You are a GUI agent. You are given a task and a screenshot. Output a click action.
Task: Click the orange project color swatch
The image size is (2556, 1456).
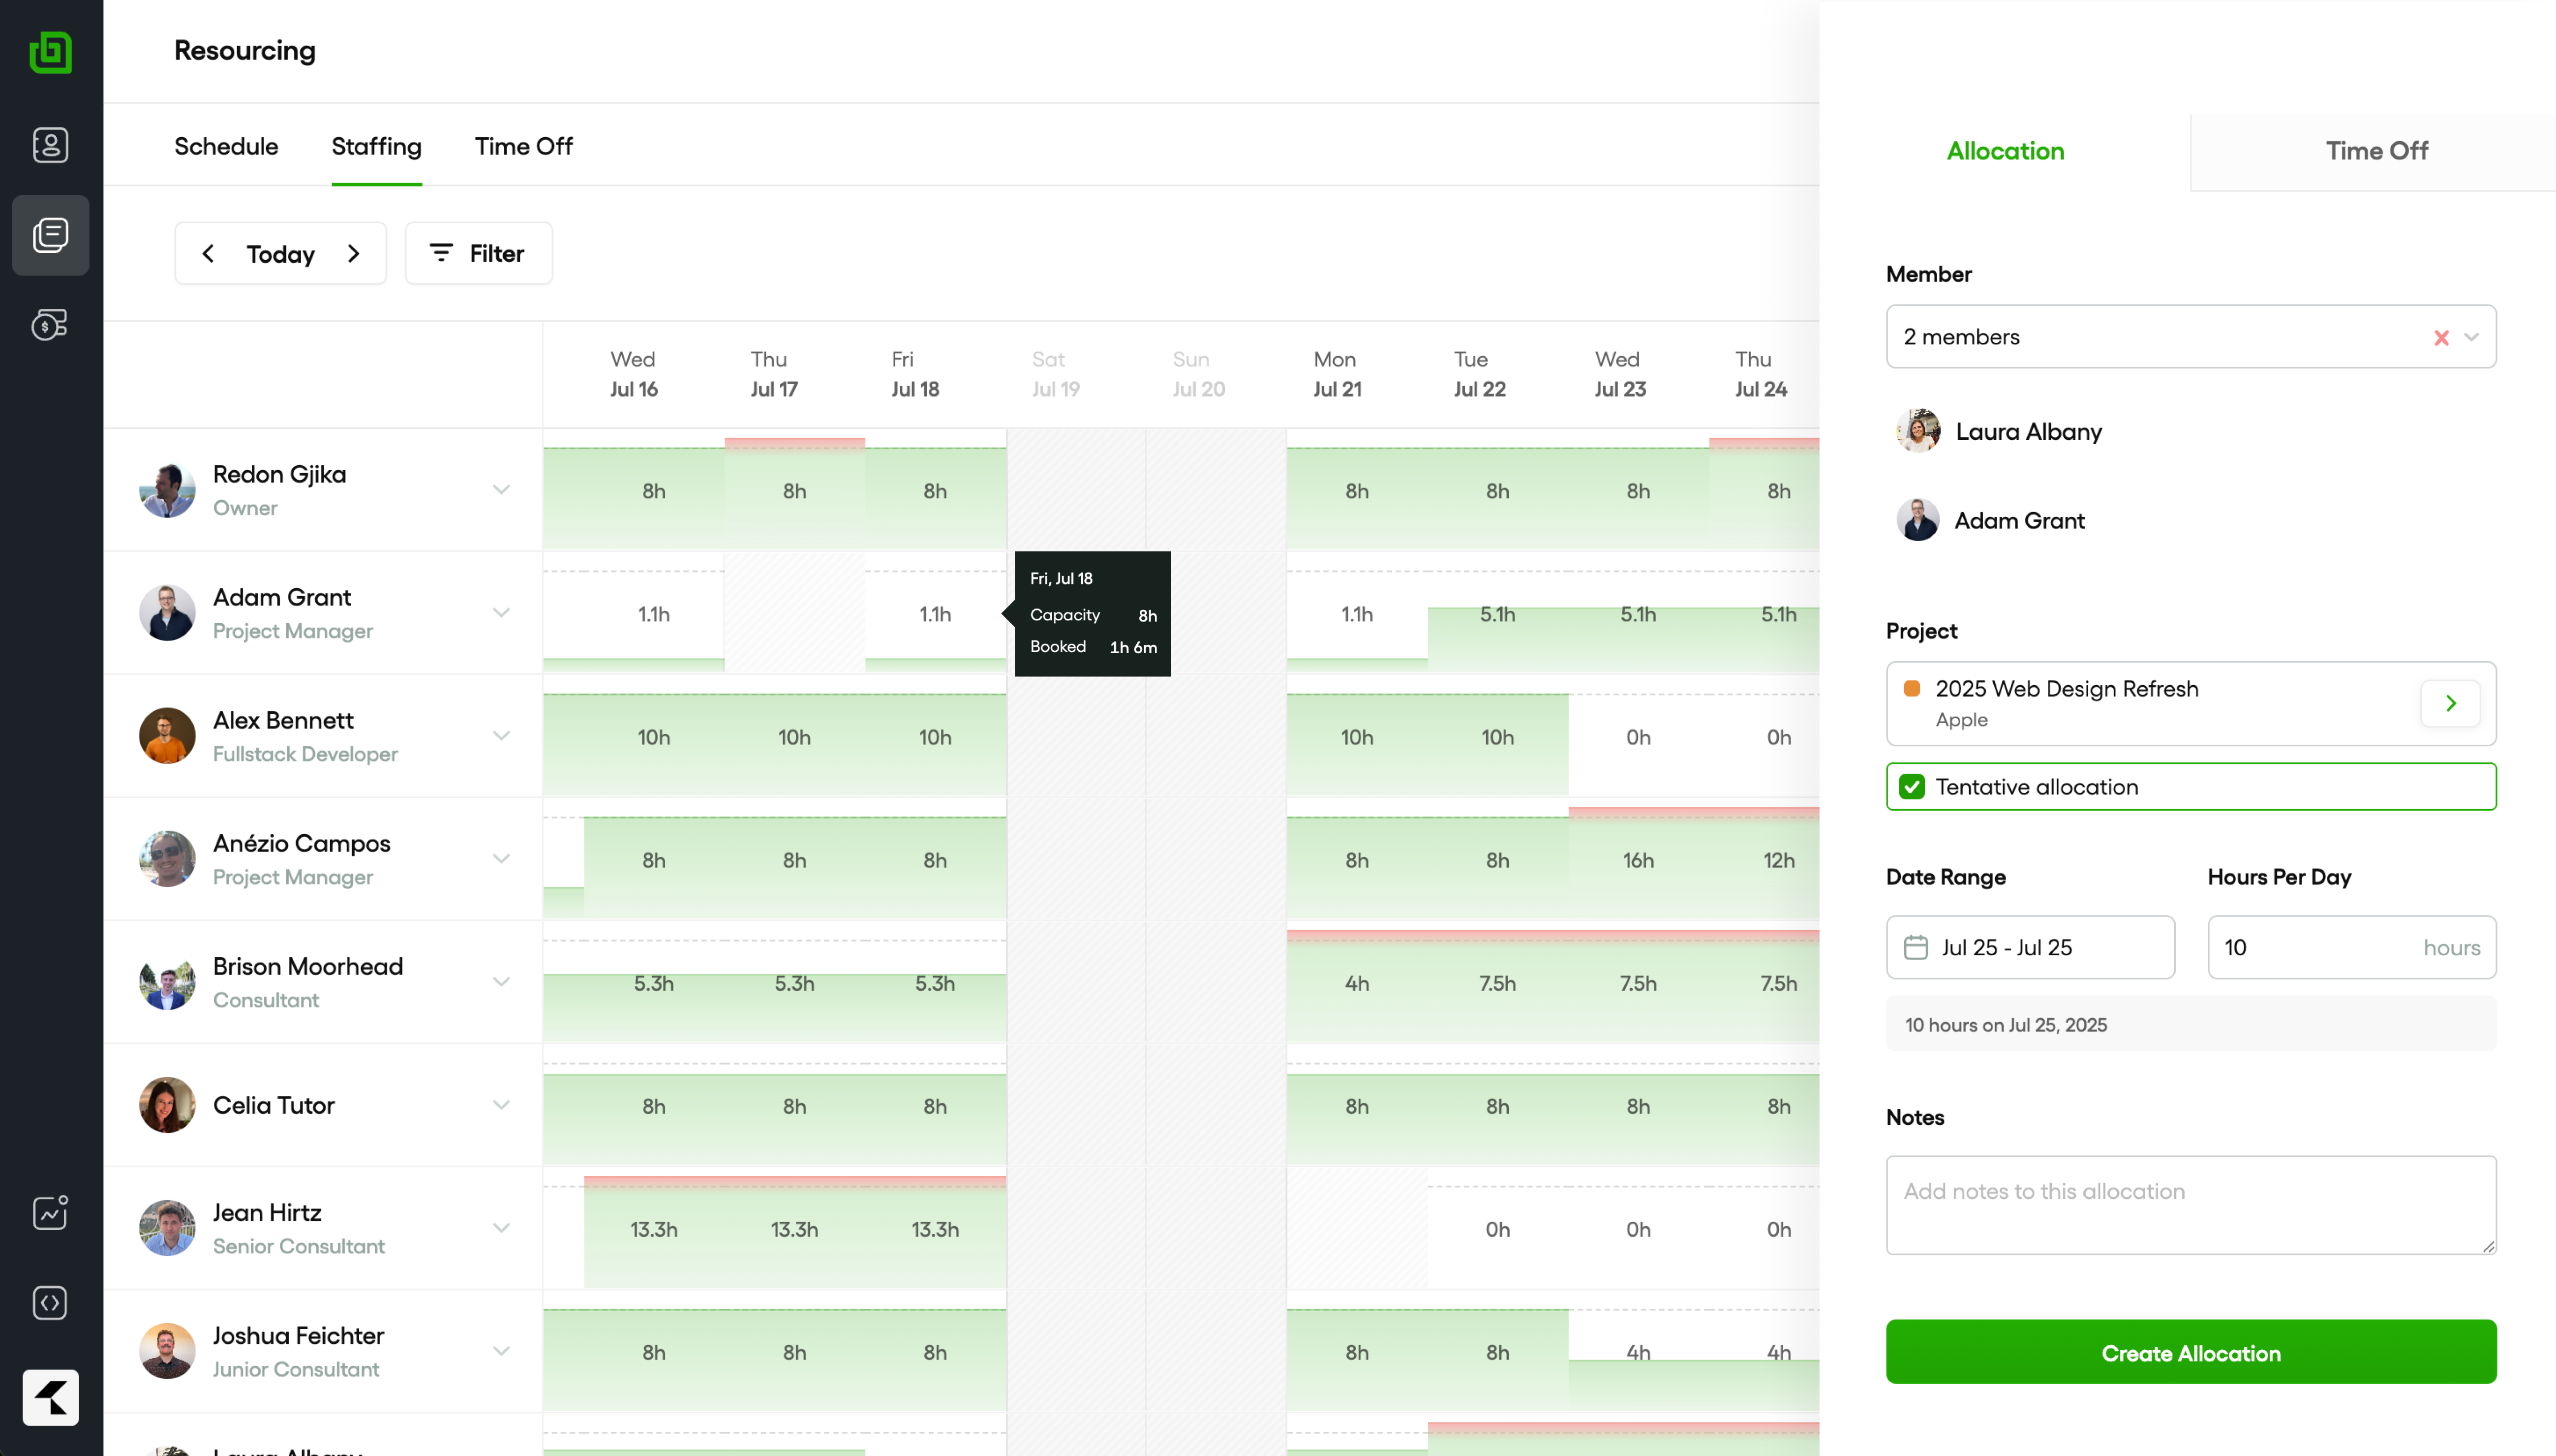1911,688
